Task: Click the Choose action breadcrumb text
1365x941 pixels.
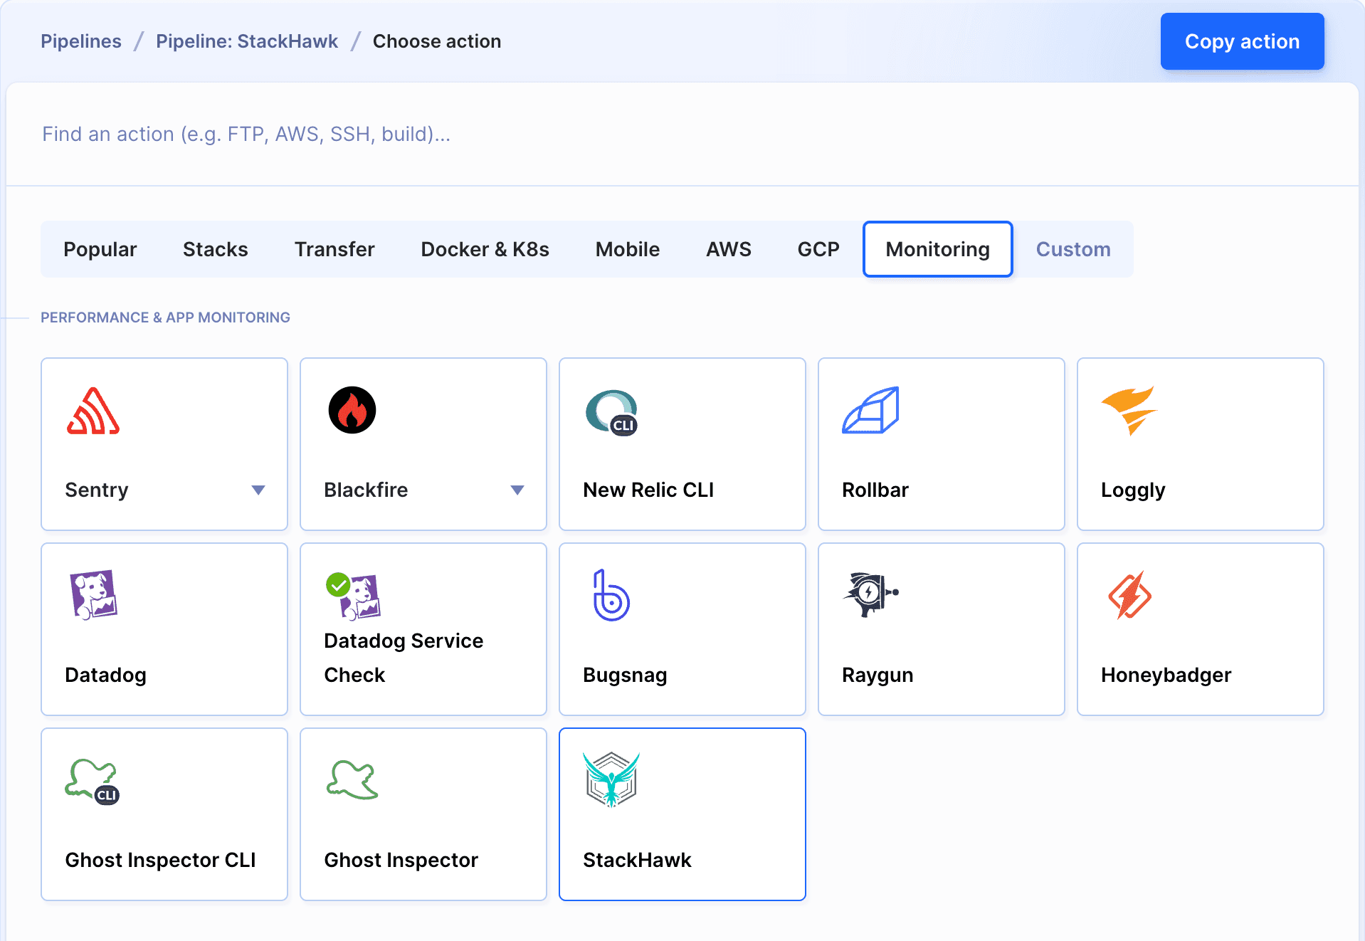Action: [x=437, y=41]
